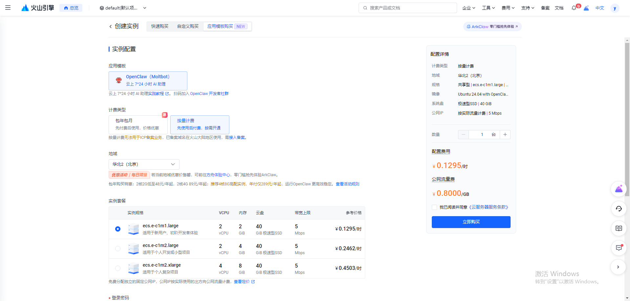This screenshot has width=630, height=301.
Task: Choose the 按量计费 billing type
Action: 199,124
